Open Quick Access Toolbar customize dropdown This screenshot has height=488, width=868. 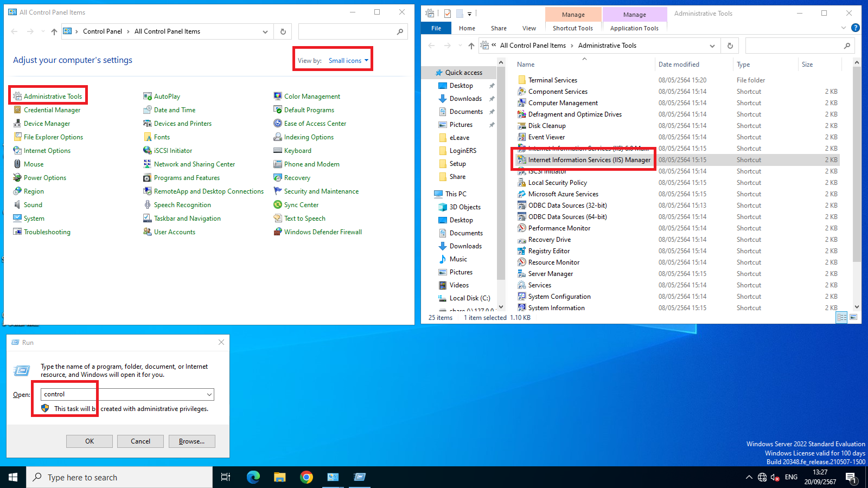coord(470,14)
